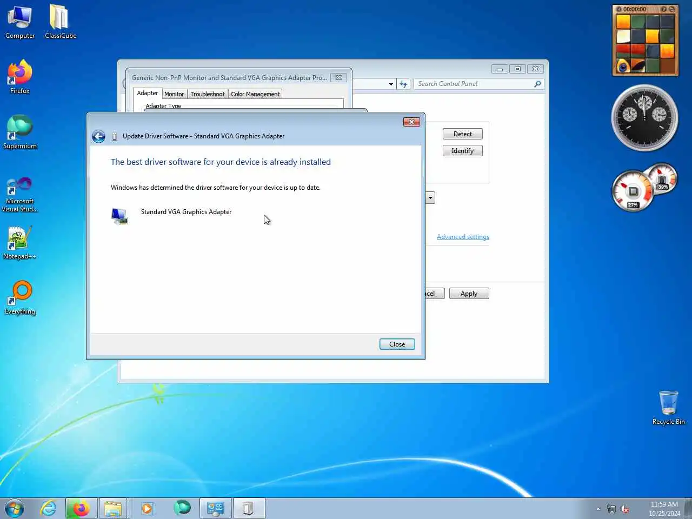Click the Search Control Panel field

pyautogui.click(x=474, y=84)
